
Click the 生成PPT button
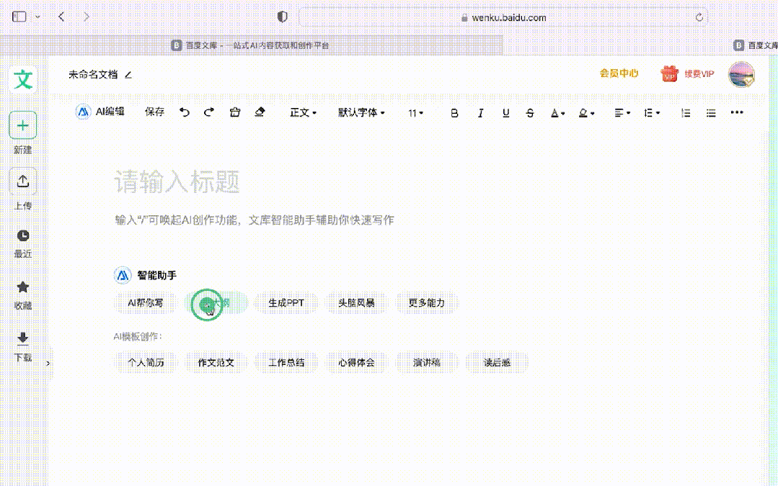[286, 303]
